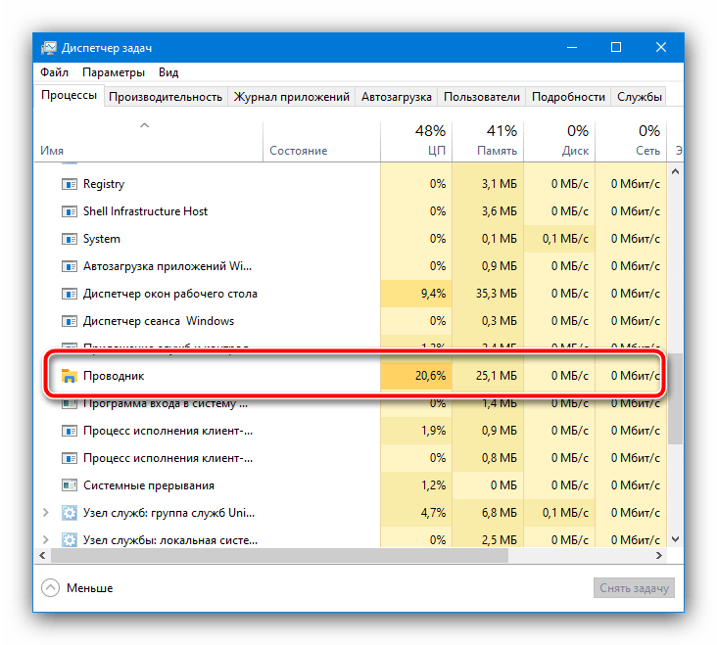Minimize the Диспетчер задач window
Viewport: 717px width, 645px height.
[x=572, y=48]
